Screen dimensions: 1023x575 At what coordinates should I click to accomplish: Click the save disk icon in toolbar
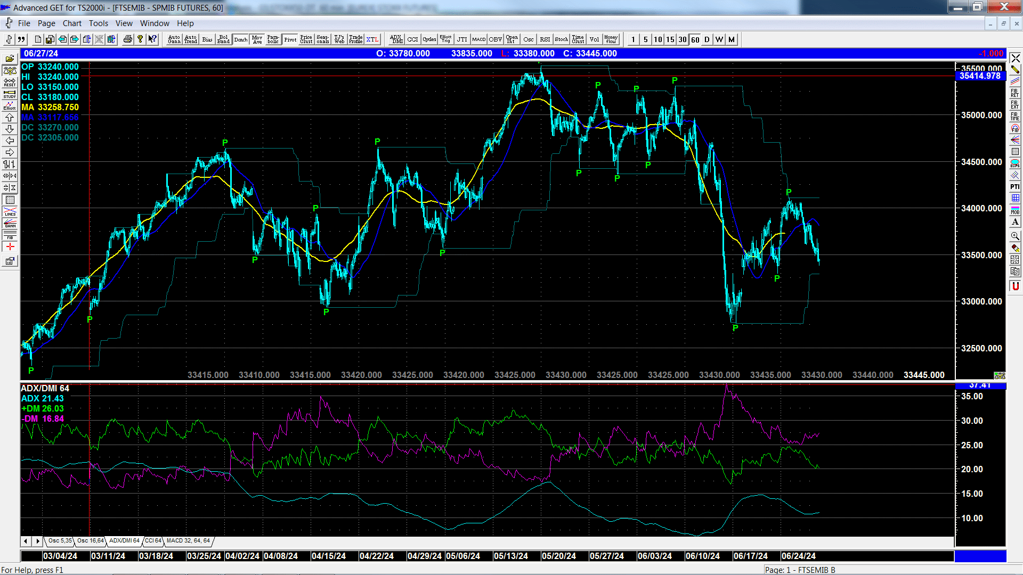tap(50, 39)
